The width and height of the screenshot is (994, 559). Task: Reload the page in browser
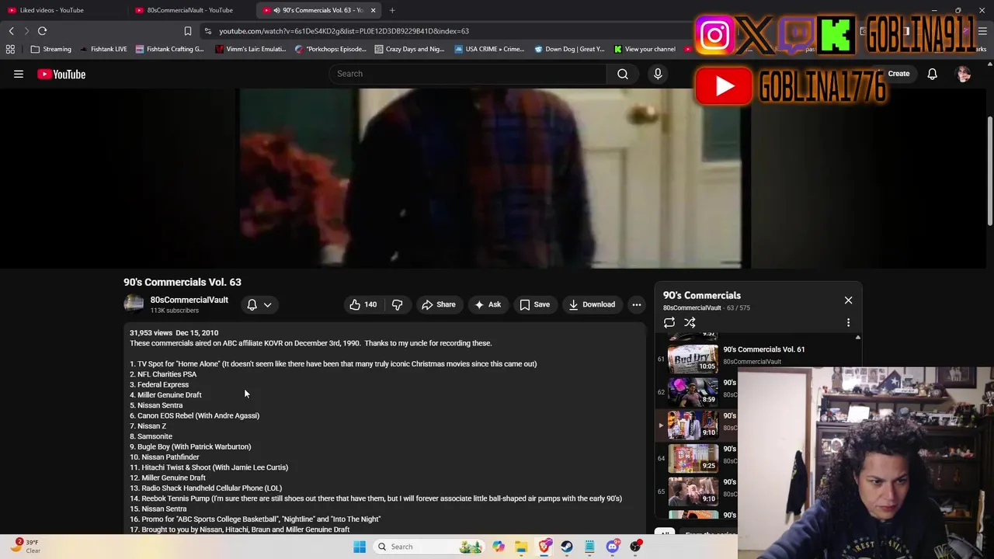42,31
